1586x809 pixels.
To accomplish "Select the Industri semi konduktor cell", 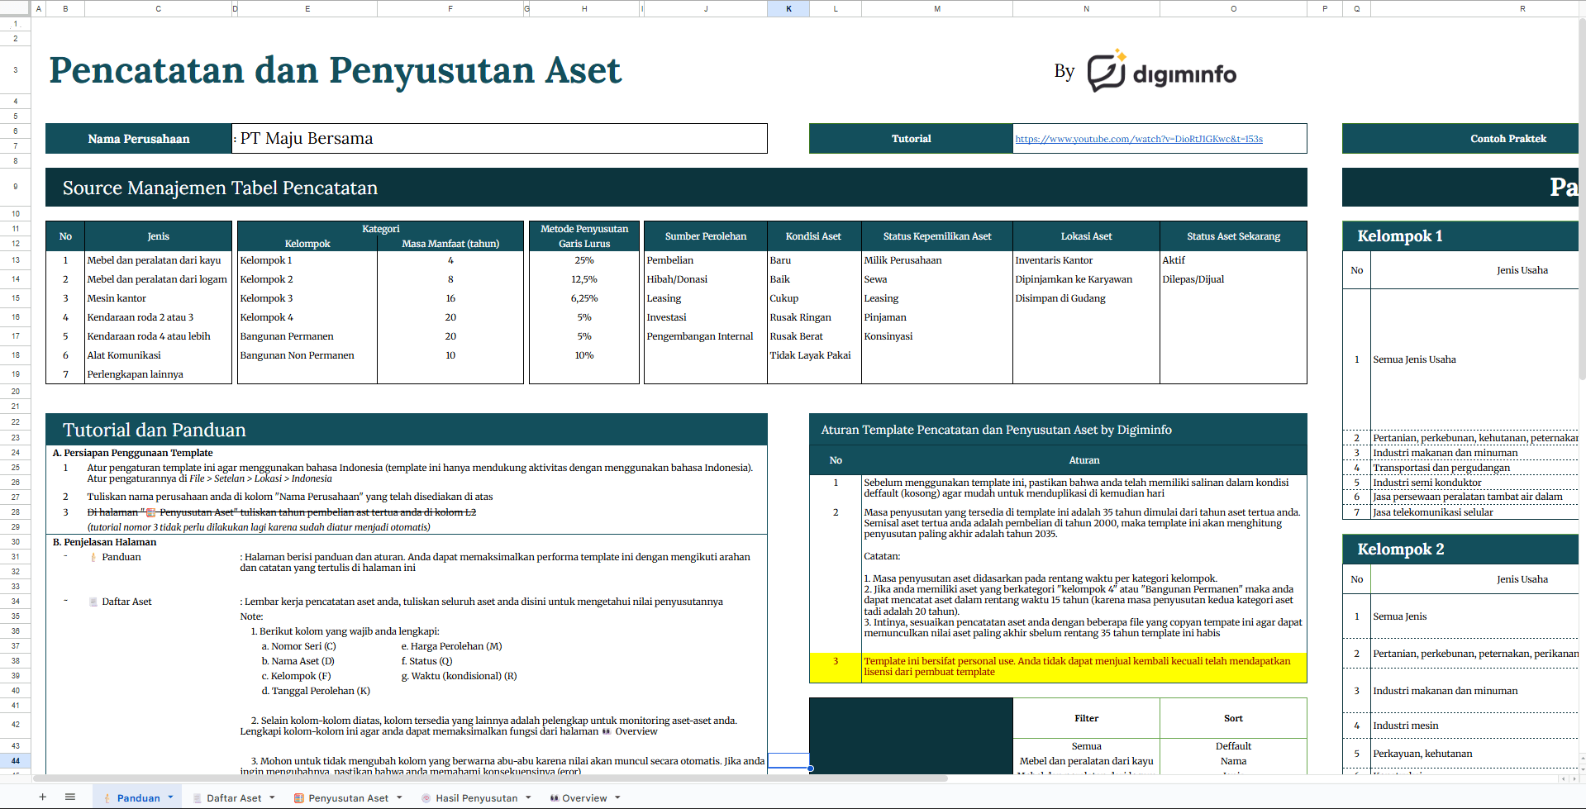I will [1474, 483].
